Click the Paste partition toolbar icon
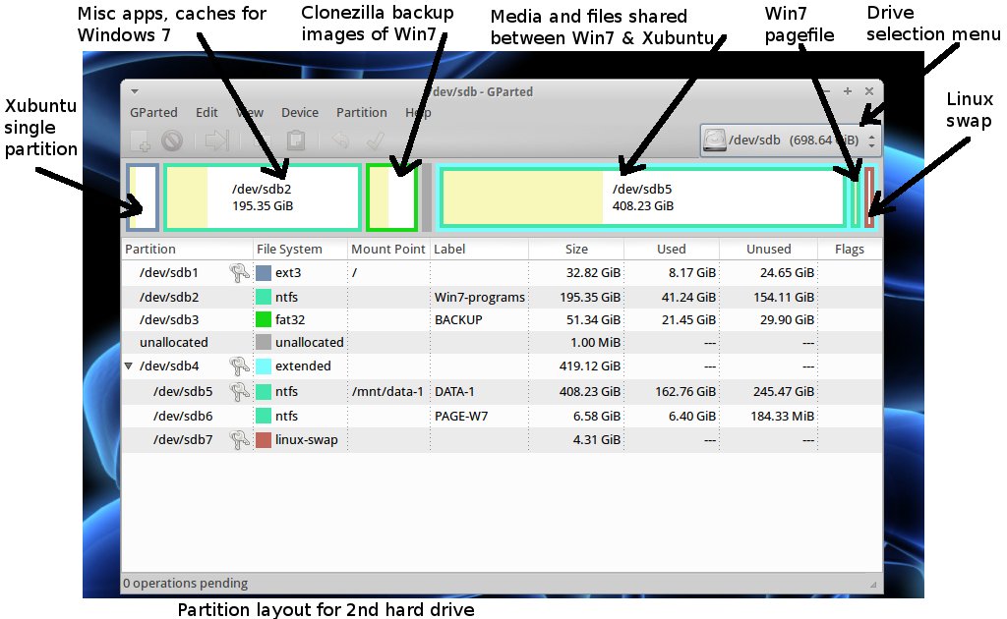The image size is (1007, 619). click(295, 141)
